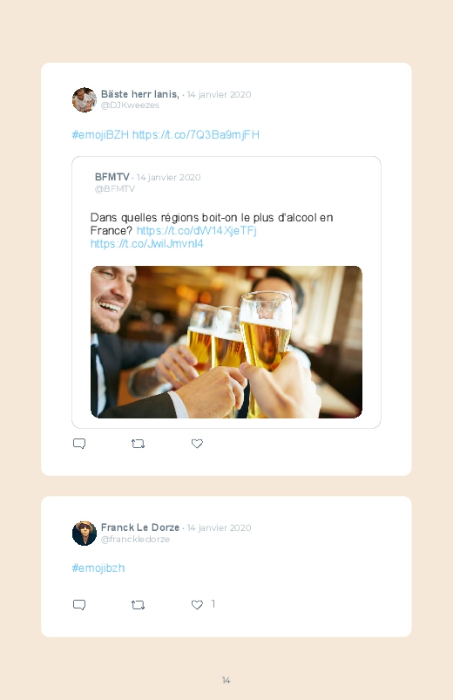This screenshot has height=700, width=453.
Task: Reply to Franck Le Dorze's tweet
Action: 79,604
